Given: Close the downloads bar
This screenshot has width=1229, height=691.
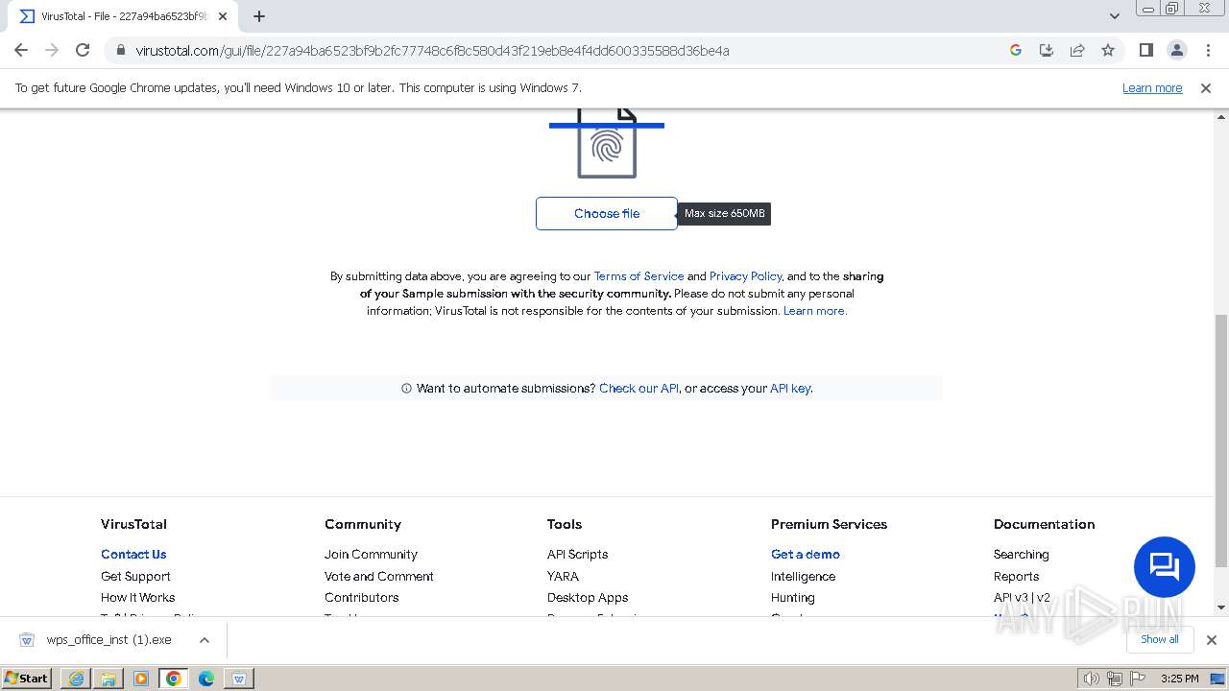Looking at the screenshot, I should 1211,640.
